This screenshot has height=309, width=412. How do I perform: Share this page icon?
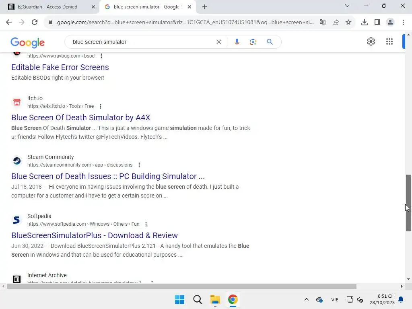[x=336, y=23]
